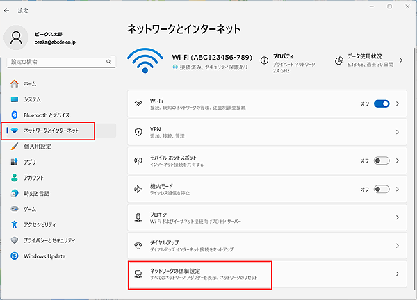The width and height of the screenshot is (417, 300).
Task: Click the 設定の検索 search field
Action: point(56,62)
